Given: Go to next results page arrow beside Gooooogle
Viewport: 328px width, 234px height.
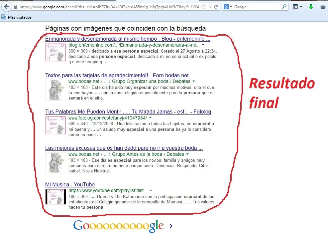Looking at the screenshot, I should click(171, 226).
